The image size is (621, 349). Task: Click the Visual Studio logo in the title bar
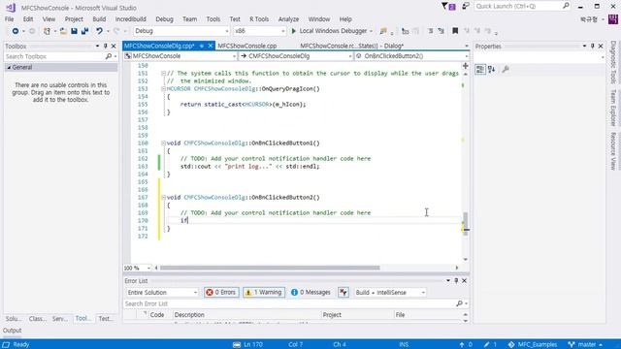(x=11, y=7)
